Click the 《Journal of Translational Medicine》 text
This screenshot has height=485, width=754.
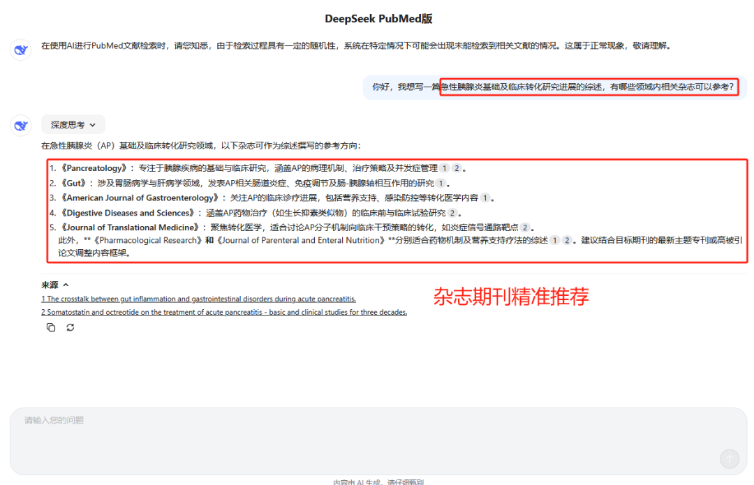tap(130, 227)
